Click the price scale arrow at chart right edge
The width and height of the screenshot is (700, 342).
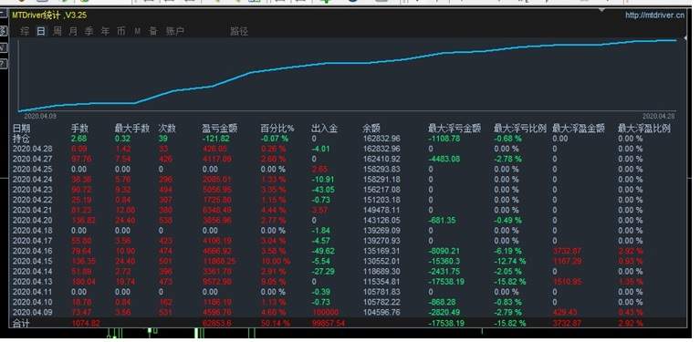pos(685,39)
